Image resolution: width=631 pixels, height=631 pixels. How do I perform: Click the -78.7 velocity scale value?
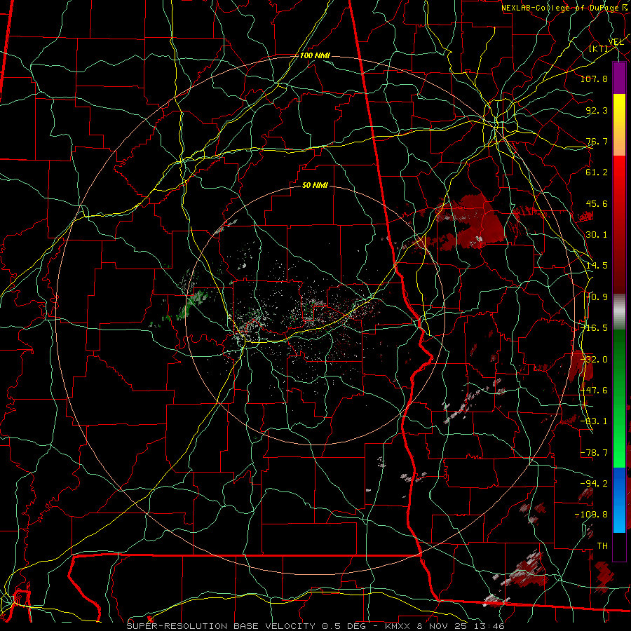point(594,453)
